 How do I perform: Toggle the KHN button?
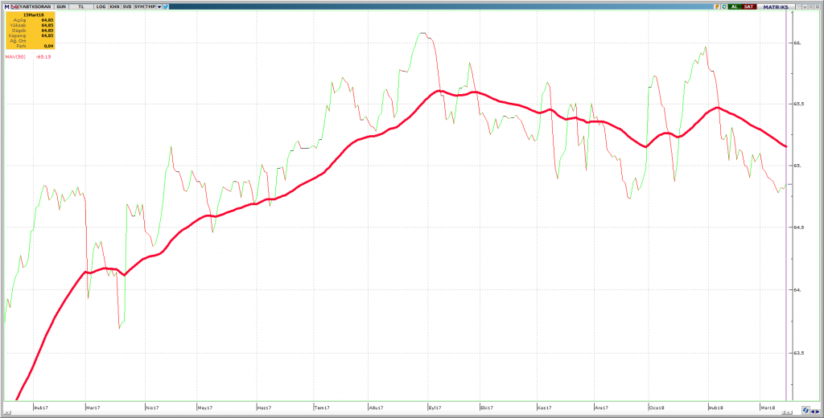[114, 6]
